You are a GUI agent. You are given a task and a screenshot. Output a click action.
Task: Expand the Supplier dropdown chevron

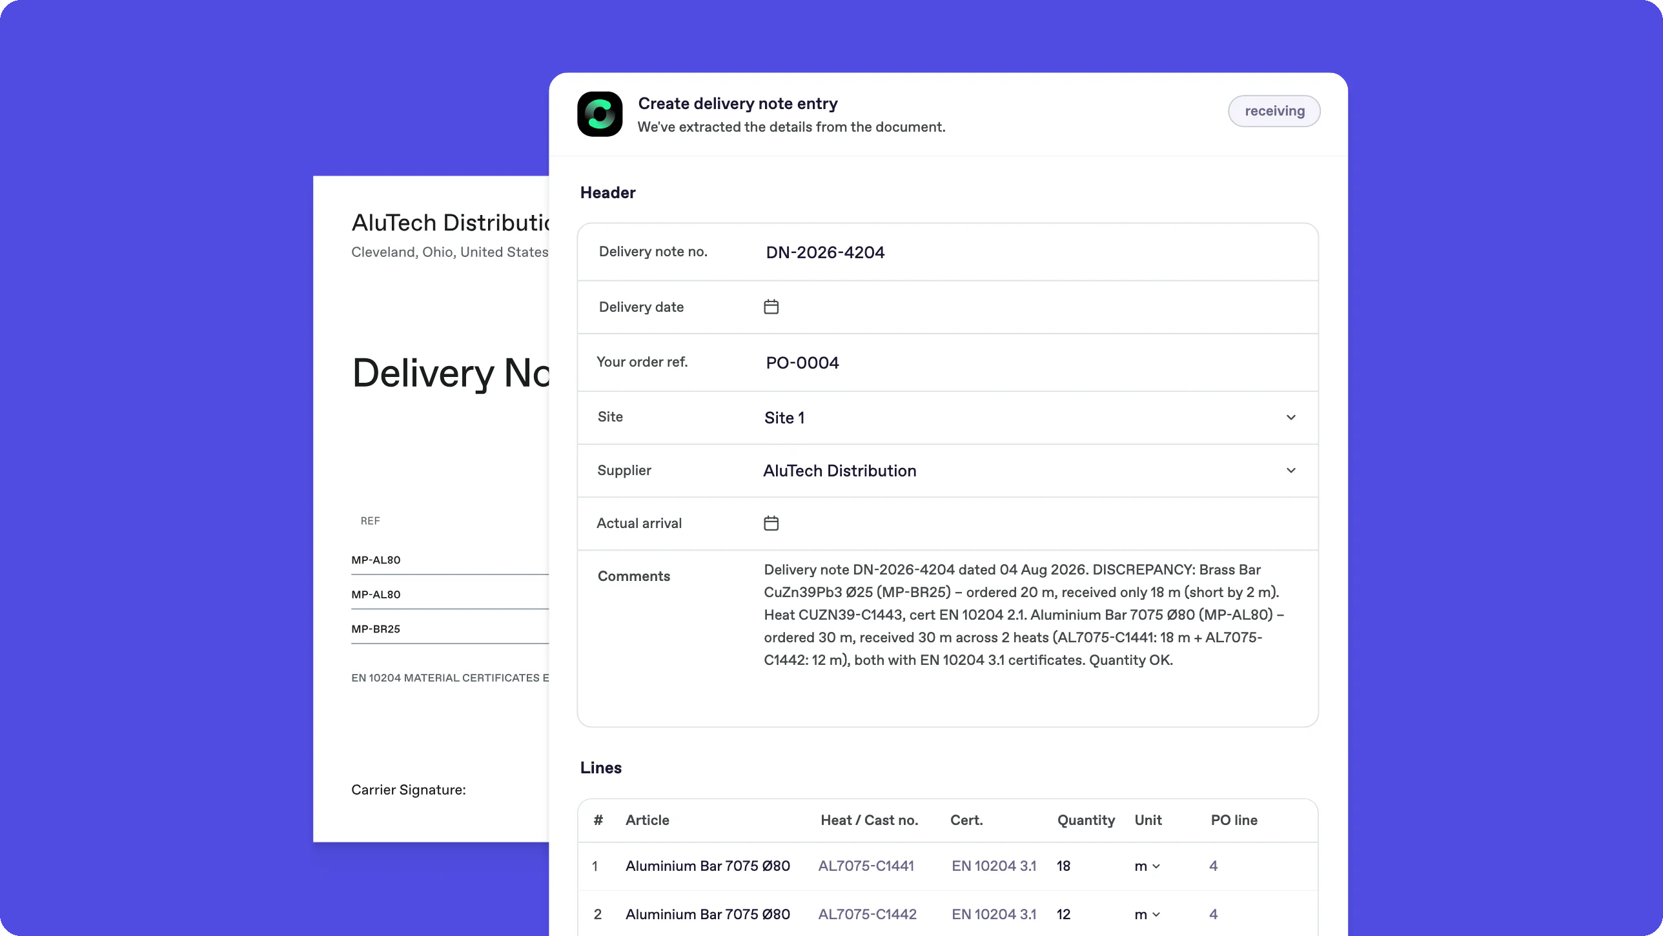1291,471
